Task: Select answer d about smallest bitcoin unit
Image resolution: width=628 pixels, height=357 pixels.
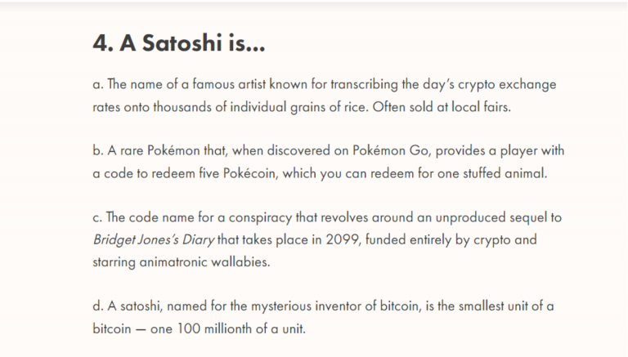Action: [x=323, y=317]
